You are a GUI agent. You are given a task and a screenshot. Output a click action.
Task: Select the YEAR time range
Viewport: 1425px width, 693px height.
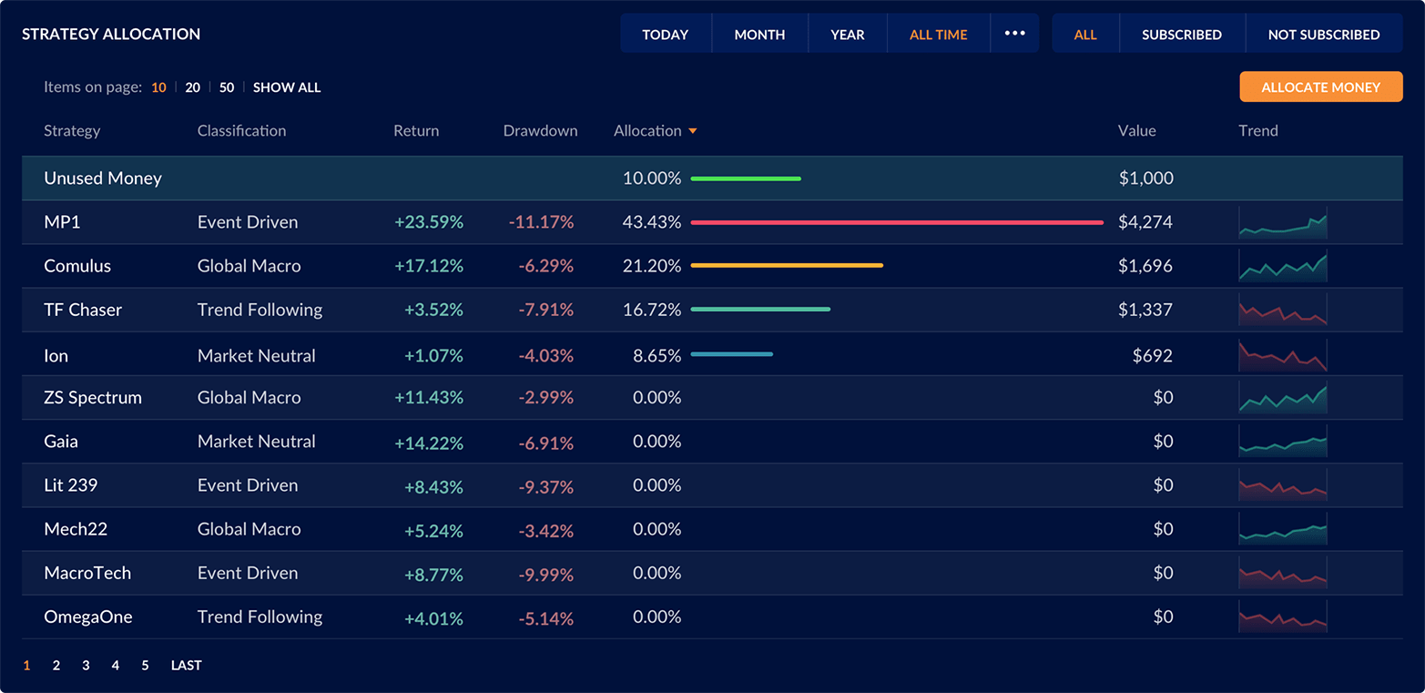pyautogui.click(x=847, y=35)
